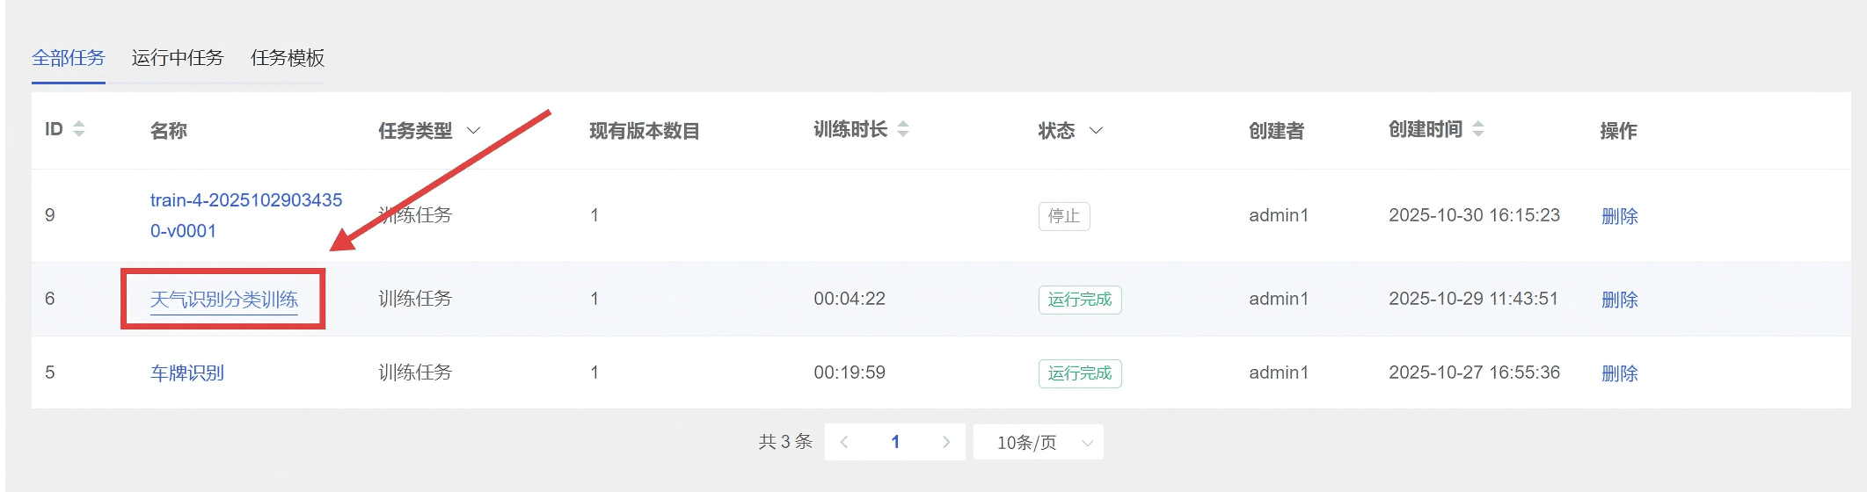This screenshot has width=1867, height=492.
Task: Expand the 10条/页 page size selector
Action: (x=1038, y=442)
